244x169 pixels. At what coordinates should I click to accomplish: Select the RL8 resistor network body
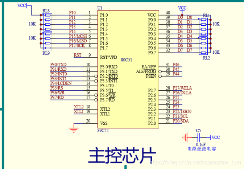pyautogui.click(x=48, y=22)
